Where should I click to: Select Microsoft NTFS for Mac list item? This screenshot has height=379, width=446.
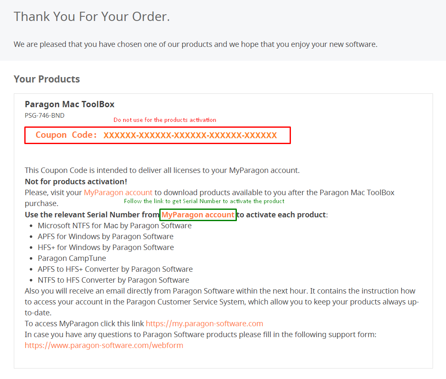[x=114, y=226]
